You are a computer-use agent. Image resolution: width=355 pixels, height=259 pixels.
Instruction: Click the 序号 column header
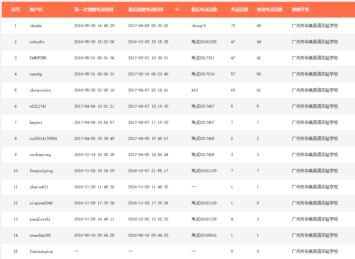15,9
